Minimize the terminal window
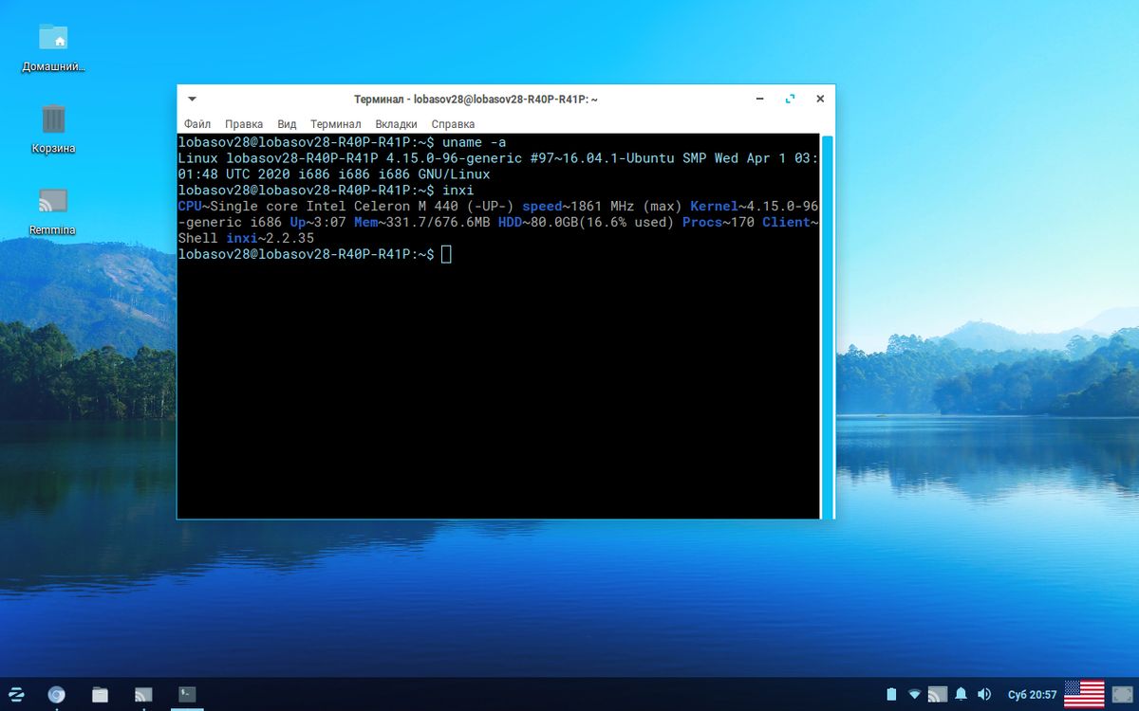Image resolution: width=1139 pixels, height=711 pixels. tap(759, 99)
